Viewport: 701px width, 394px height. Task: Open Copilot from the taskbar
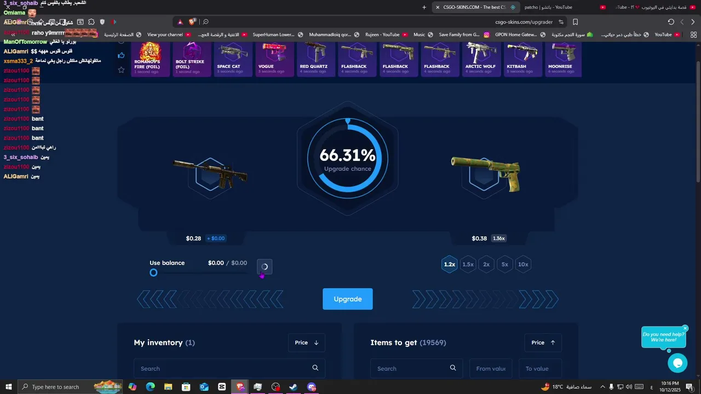pyautogui.click(x=133, y=387)
